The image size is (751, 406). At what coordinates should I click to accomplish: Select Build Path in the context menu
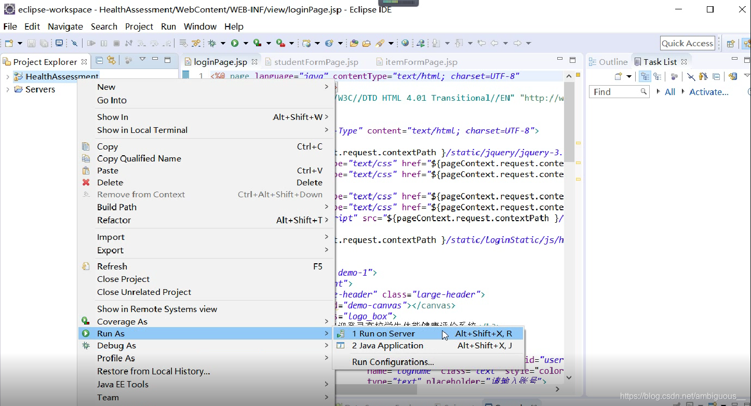point(207,207)
